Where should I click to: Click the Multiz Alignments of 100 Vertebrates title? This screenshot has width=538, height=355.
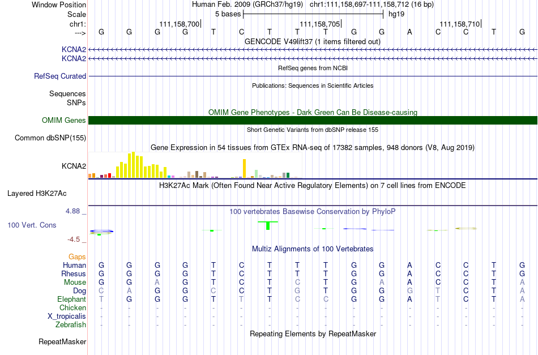coord(313,249)
